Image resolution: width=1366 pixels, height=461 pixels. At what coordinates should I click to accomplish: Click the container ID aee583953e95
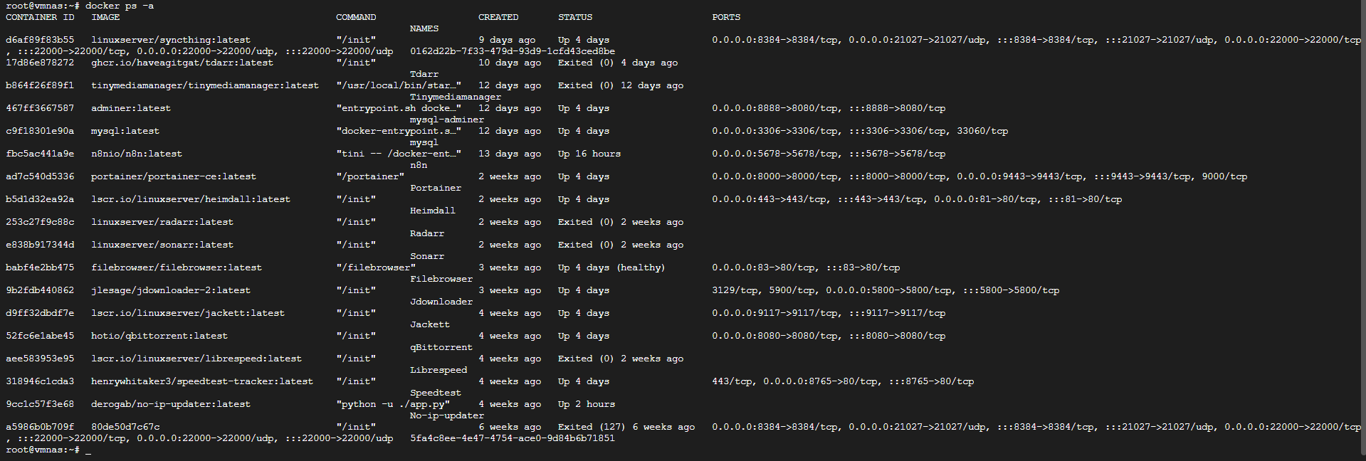[40, 359]
